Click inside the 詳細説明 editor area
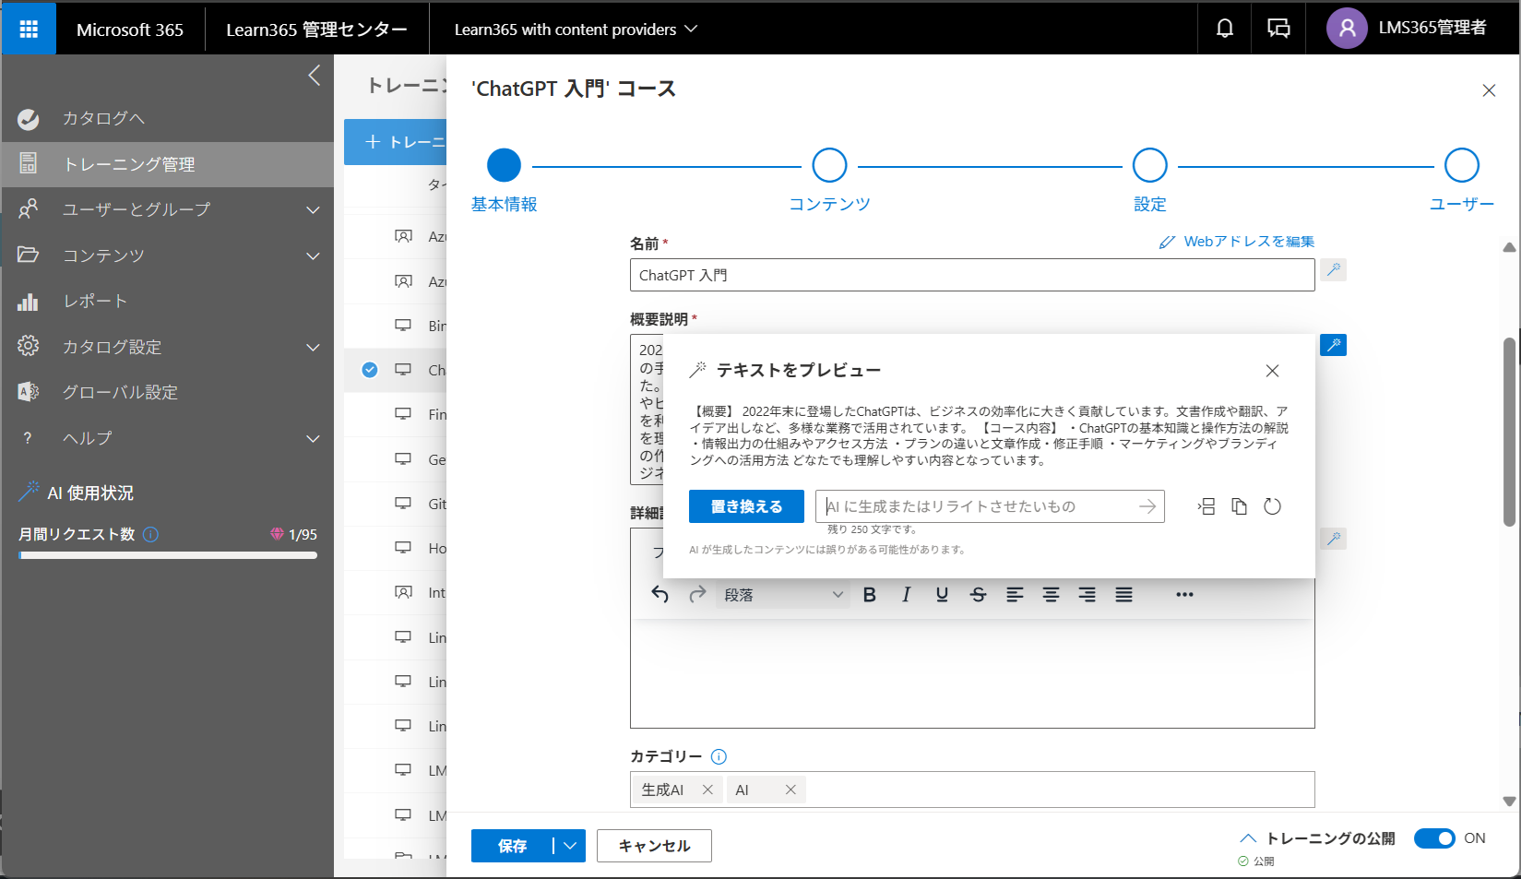Viewport: 1521px width, 879px height. [x=972, y=673]
